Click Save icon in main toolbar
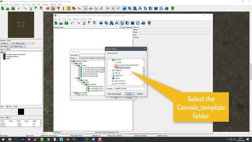This screenshot has width=252, height=142. (x=13, y=9)
